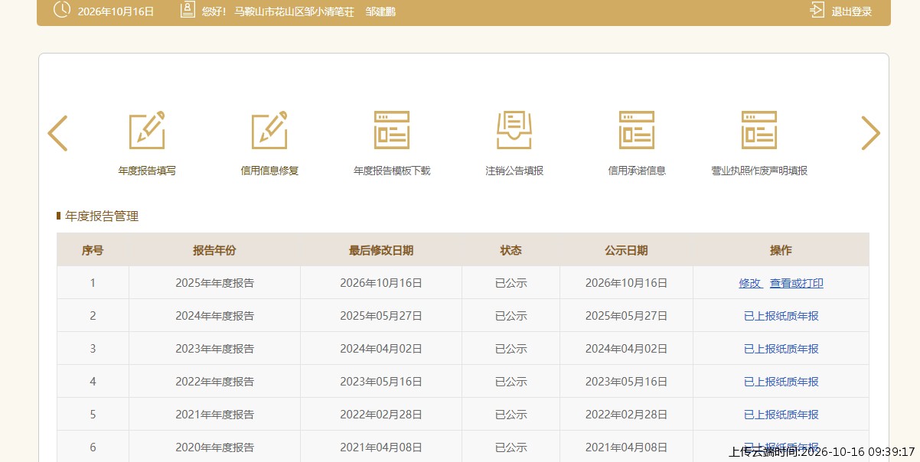Click 已上报纸质年报 for the 2022 report

[x=781, y=382]
